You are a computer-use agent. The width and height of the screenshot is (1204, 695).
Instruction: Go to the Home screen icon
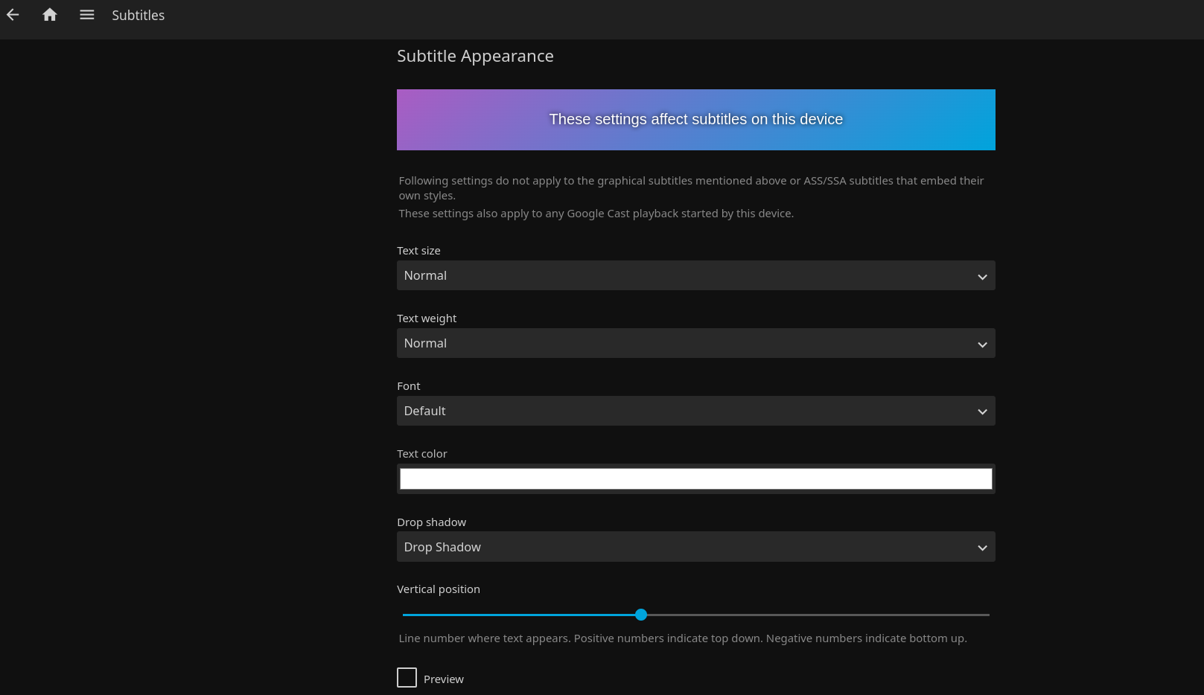point(50,15)
